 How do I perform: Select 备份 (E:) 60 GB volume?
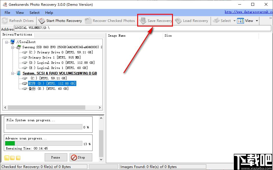click(x=48, y=89)
